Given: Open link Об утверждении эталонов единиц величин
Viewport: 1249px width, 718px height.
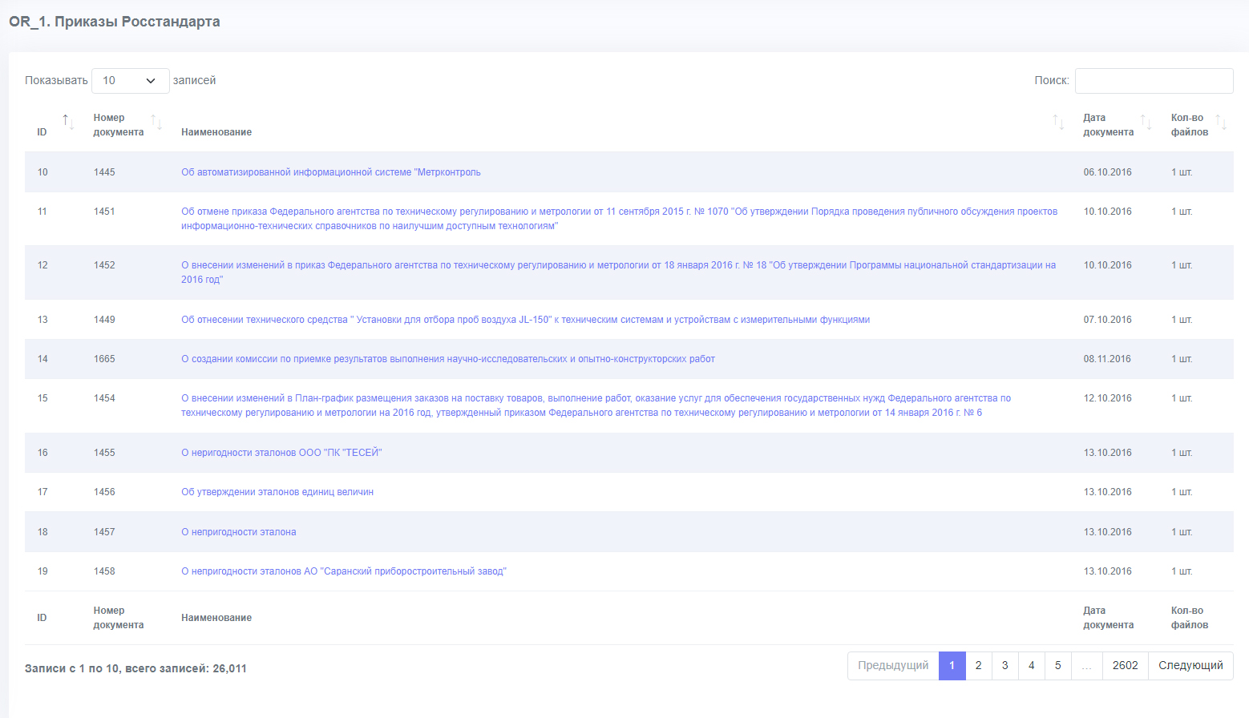Looking at the screenshot, I should click(277, 492).
